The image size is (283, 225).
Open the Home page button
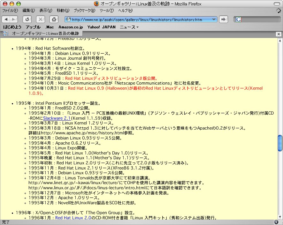[54, 19]
